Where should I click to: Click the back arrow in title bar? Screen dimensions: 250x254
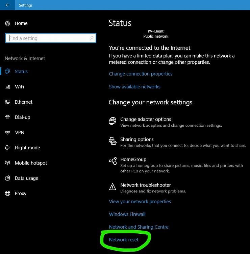[x=7, y=5]
